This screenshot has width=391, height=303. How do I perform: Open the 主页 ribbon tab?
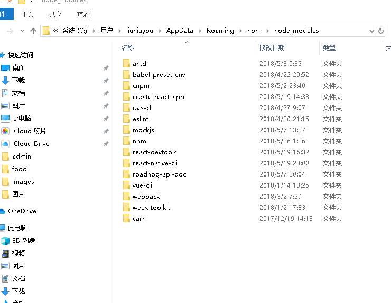click(x=27, y=14)
